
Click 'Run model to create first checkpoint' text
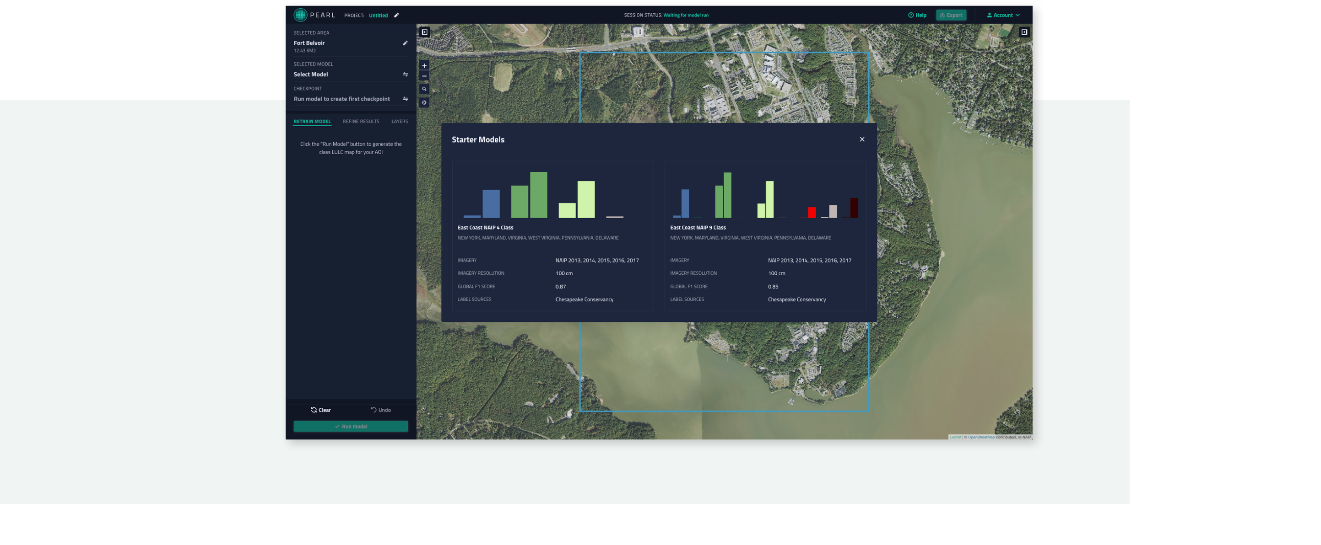[x=341, y=99]
